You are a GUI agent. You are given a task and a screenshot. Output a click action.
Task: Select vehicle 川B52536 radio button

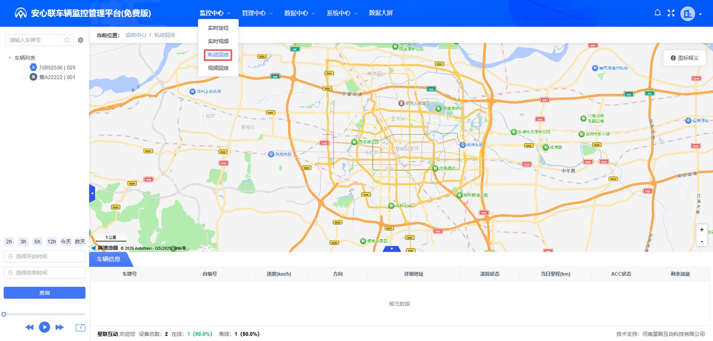tap(24, 67)
